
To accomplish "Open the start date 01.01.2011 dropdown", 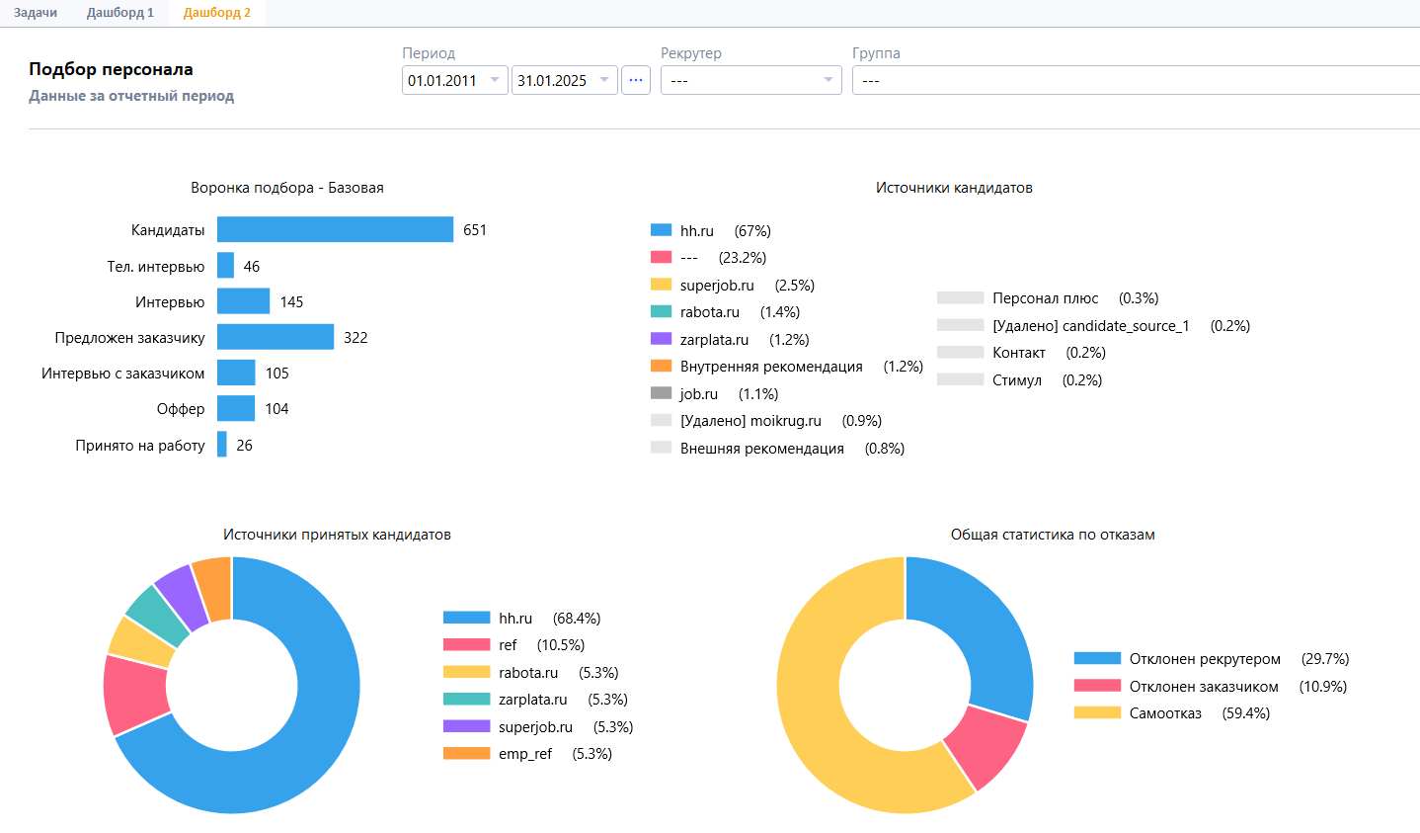I will [455, 80].
